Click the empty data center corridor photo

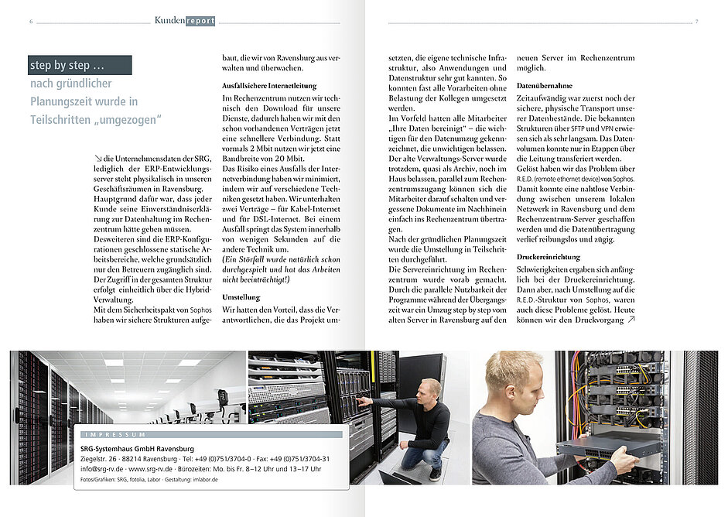128,388
